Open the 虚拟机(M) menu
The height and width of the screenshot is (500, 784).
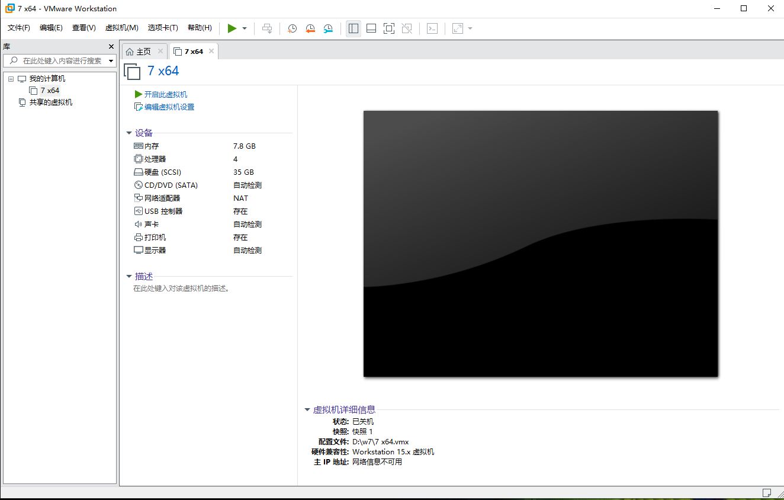coord(121,28)
